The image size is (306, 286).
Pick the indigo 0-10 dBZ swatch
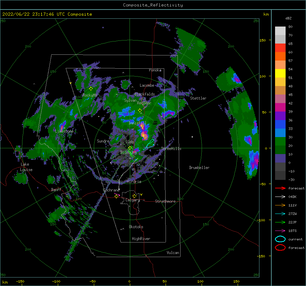point(280,158)
